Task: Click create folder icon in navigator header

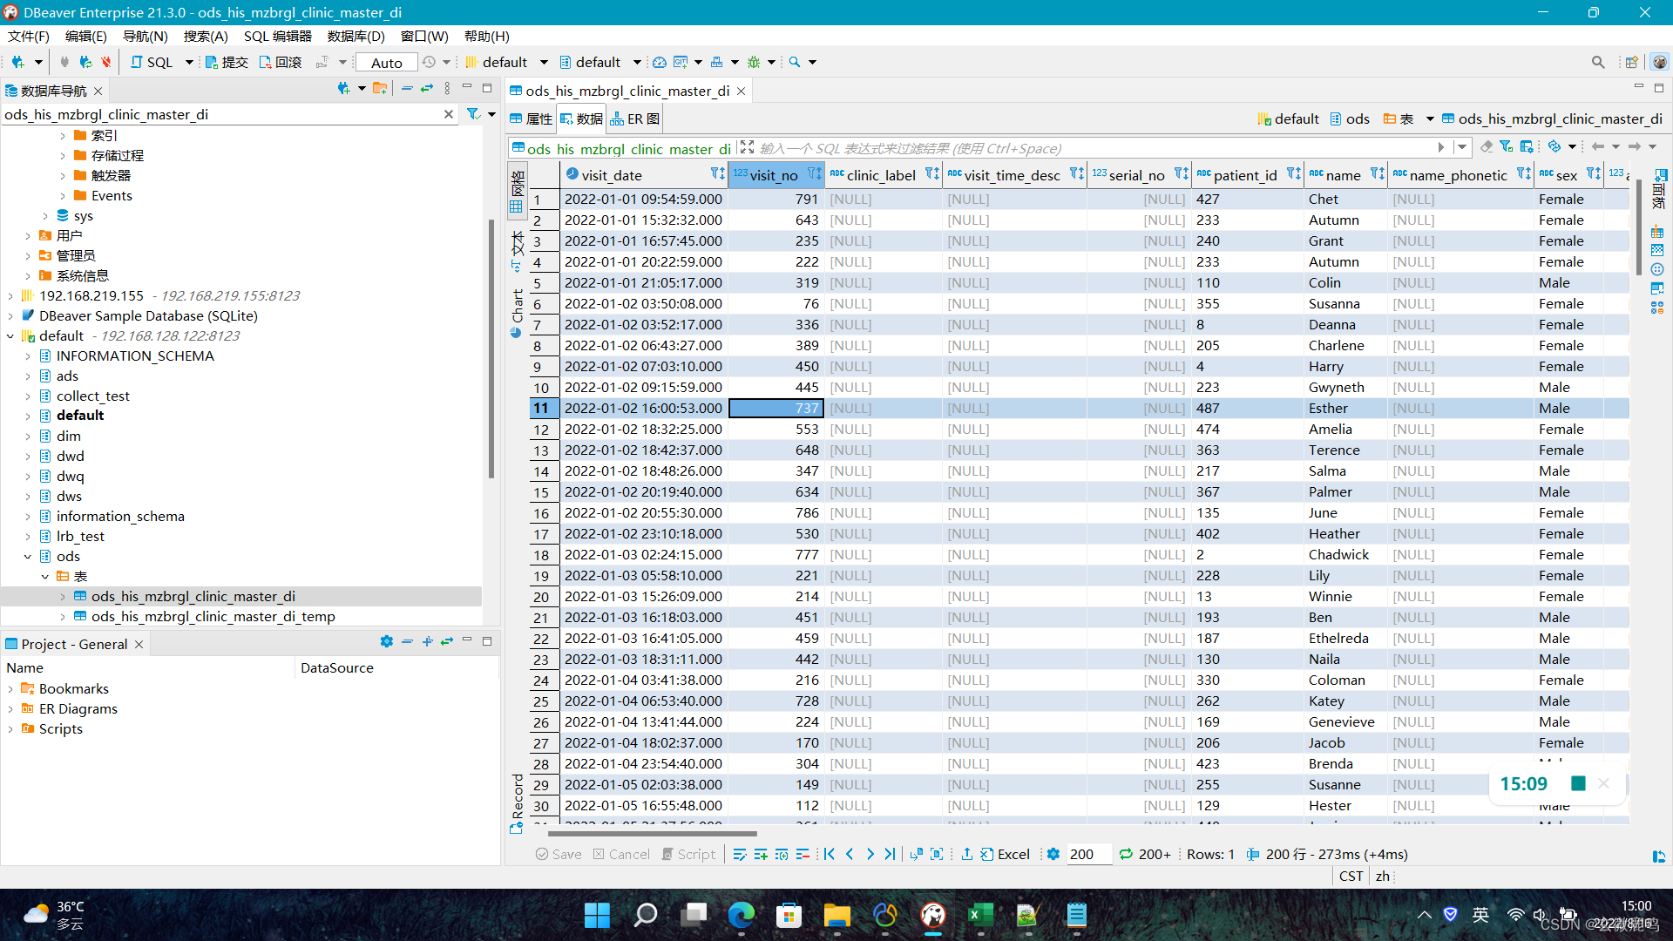Action: pyautogui.click(x=379, y=89)
